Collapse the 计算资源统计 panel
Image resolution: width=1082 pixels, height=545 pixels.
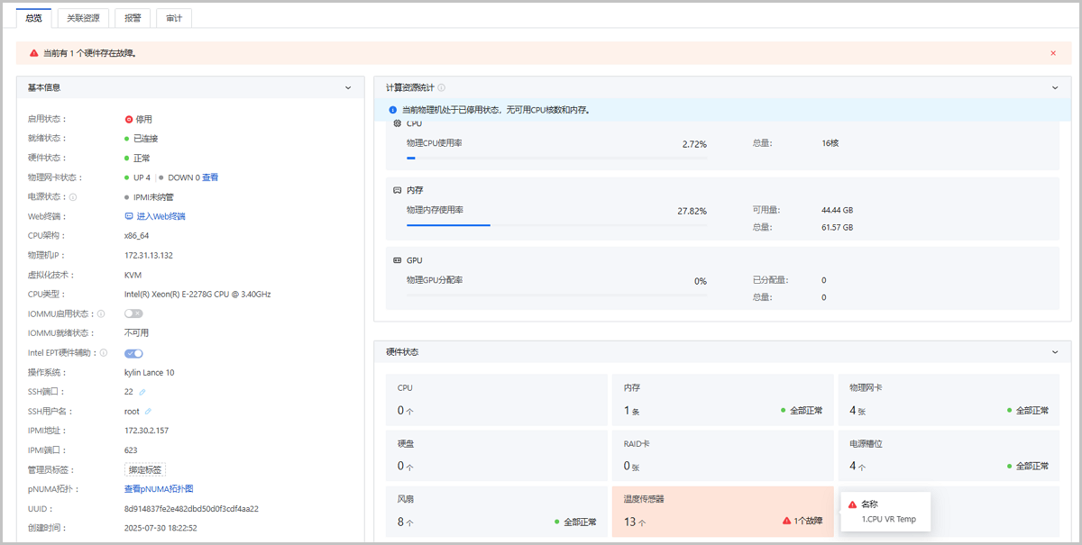tap(1055, 87)
